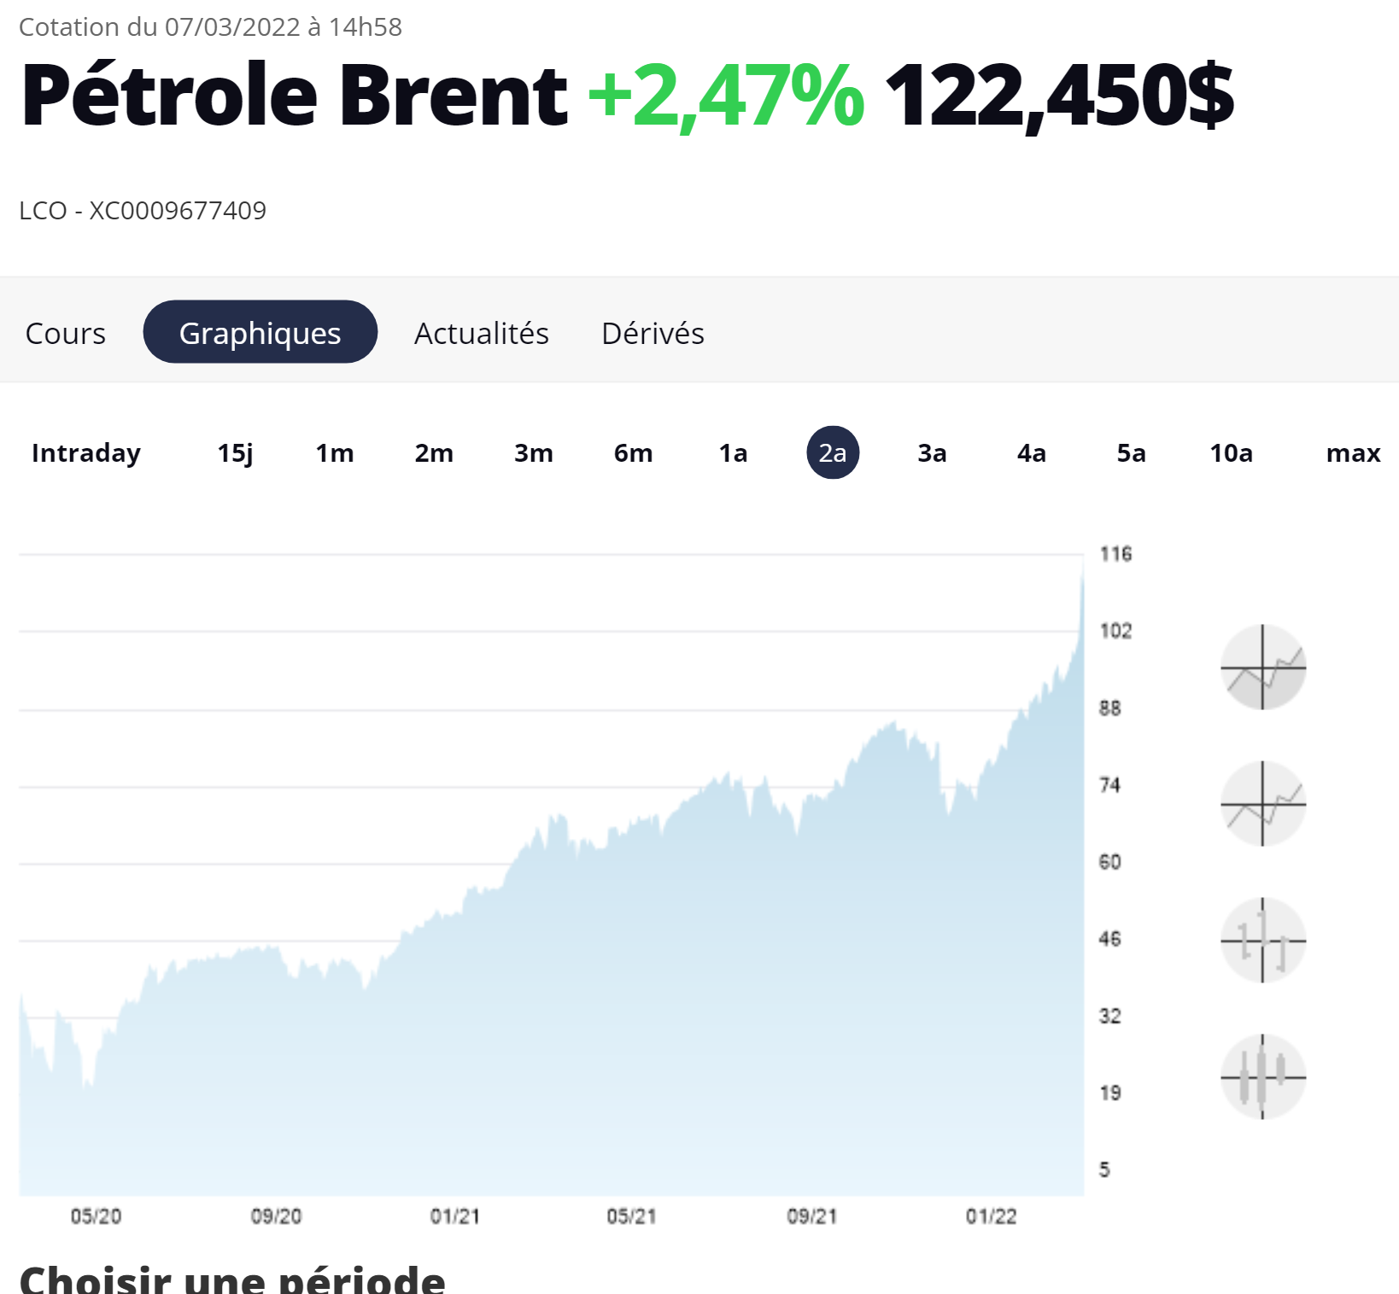The height and width of the screenshot is (1294, 1399).
Task: Show the 15j chart period
Action: pos(235,453)
